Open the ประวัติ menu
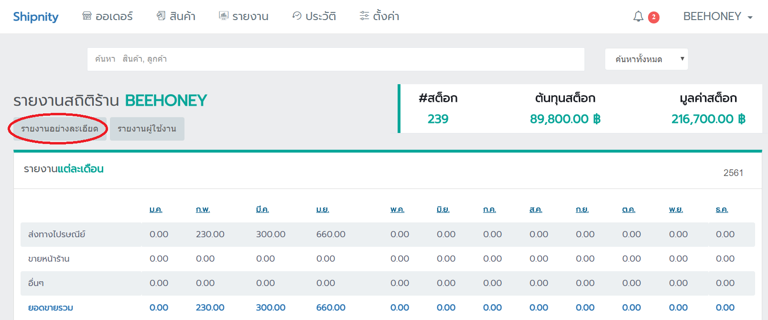 pyautogui.click(x=321, y=16)
